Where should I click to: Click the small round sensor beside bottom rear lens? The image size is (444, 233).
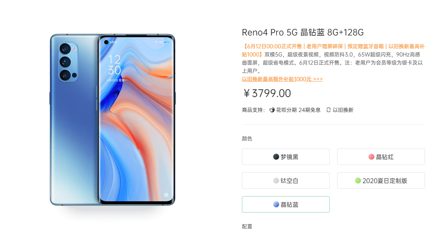tap(74, 75)
